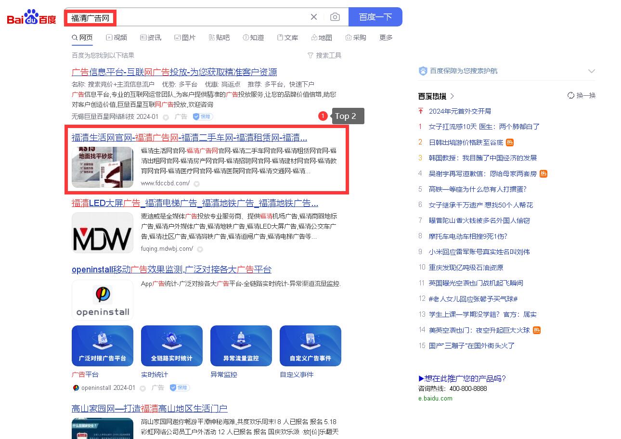The width and height of the screenshot is (621, 439).
Task: Click 自定义广告事件 card image
Action: pos(310,346)
